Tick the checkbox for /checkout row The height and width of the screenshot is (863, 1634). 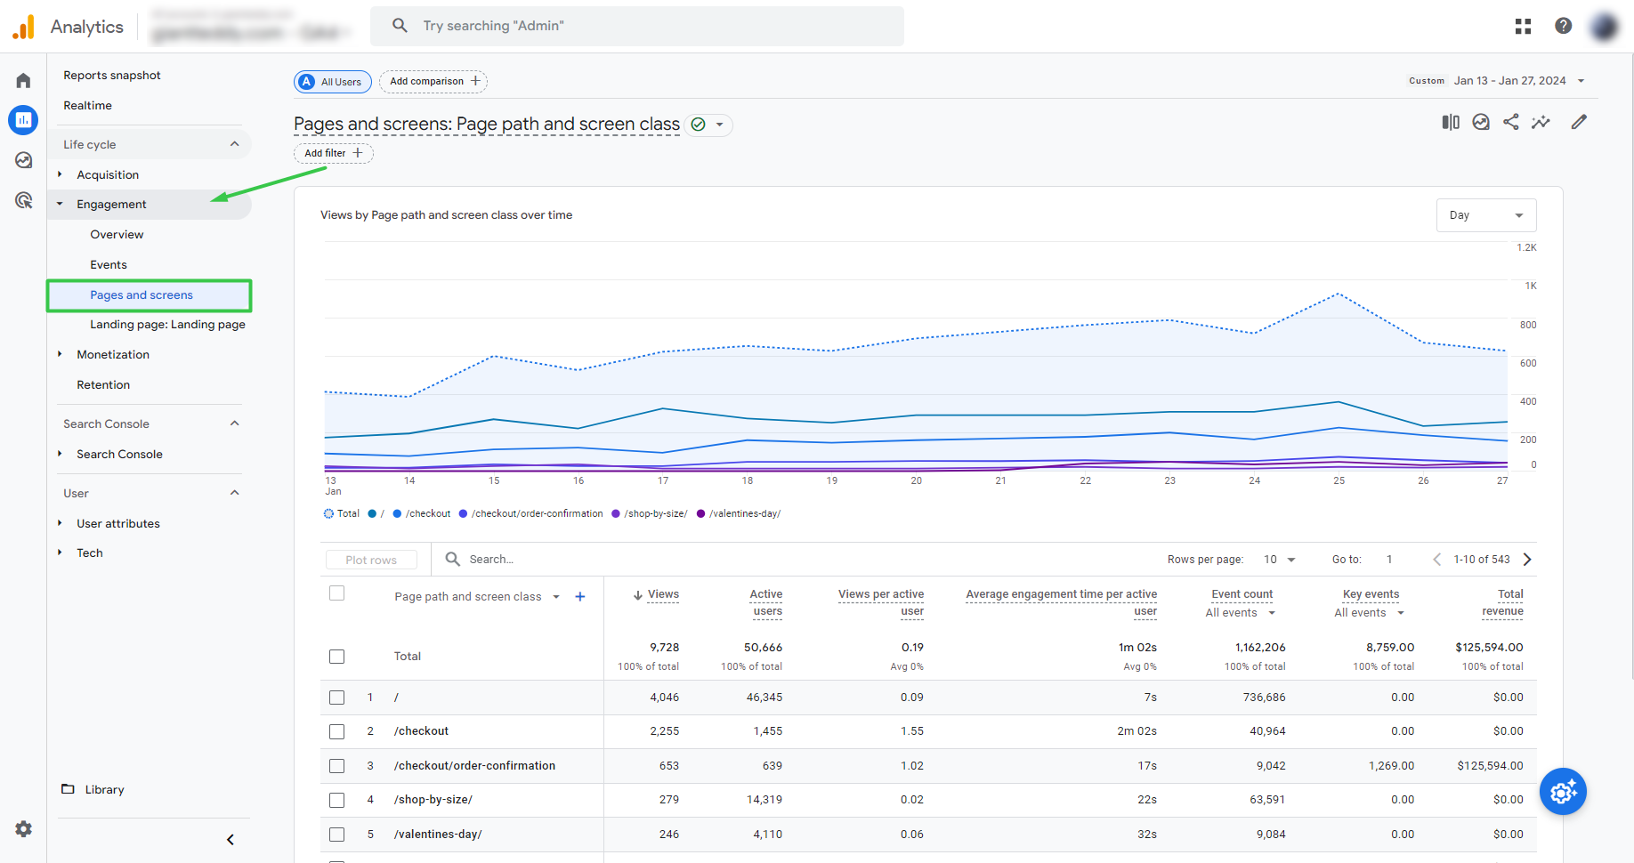tap(336, 731)
